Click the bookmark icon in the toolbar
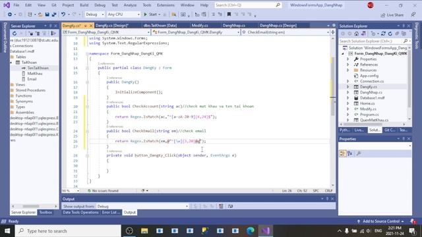422x237 pixels. [x=229, y=14]
